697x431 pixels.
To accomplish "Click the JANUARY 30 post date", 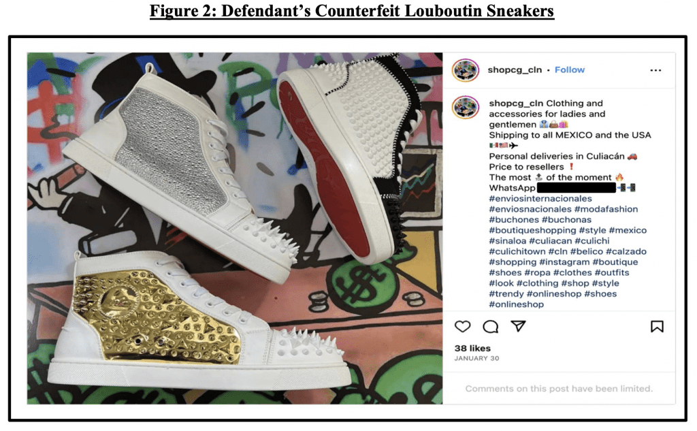I will click(x=476, y=358).
